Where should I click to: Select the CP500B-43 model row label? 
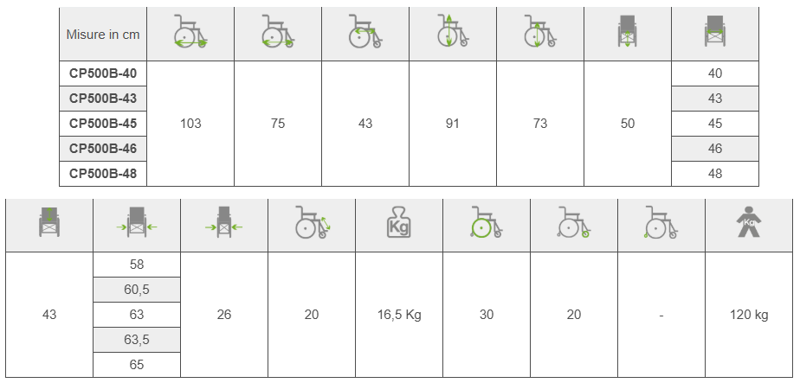[x=103, y=99]
